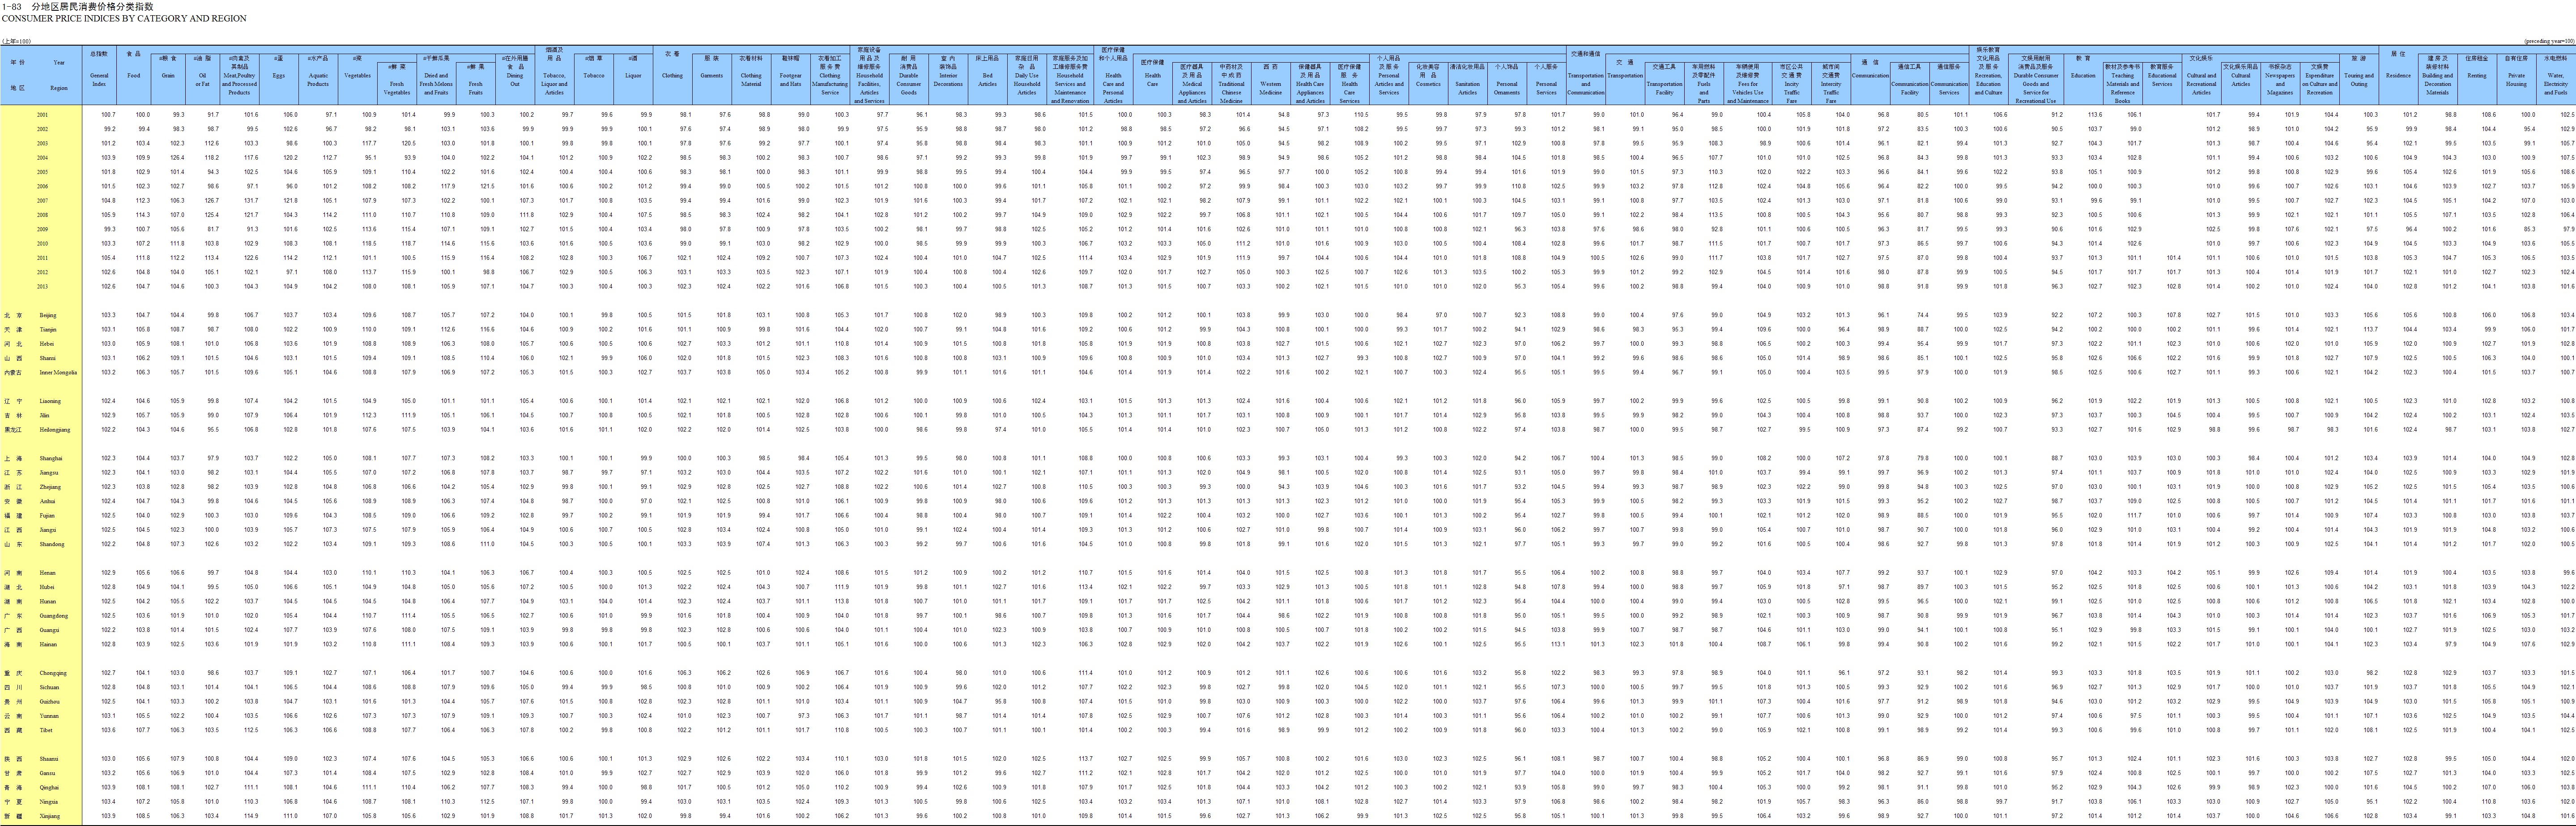Select the 'Liquor' column header
The height and width of the screenshot is (826, 2576).
(x=633, y=76)
